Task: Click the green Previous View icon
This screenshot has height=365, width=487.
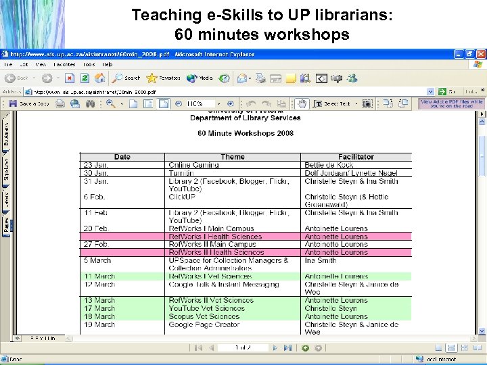Action: tap(305, 348)
